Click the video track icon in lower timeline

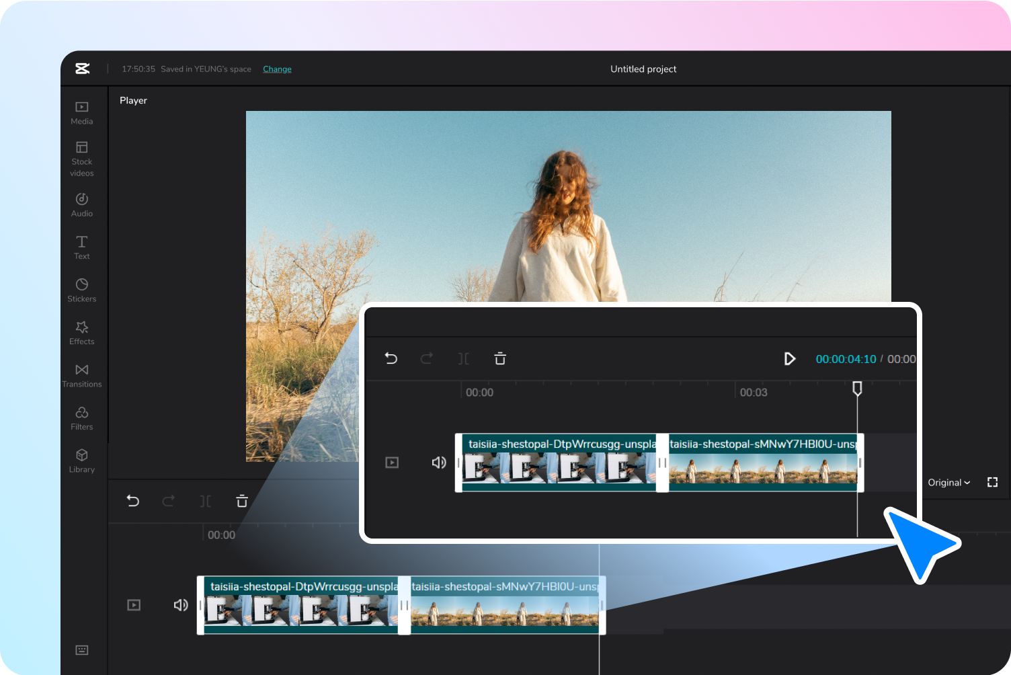click(134, 605)
